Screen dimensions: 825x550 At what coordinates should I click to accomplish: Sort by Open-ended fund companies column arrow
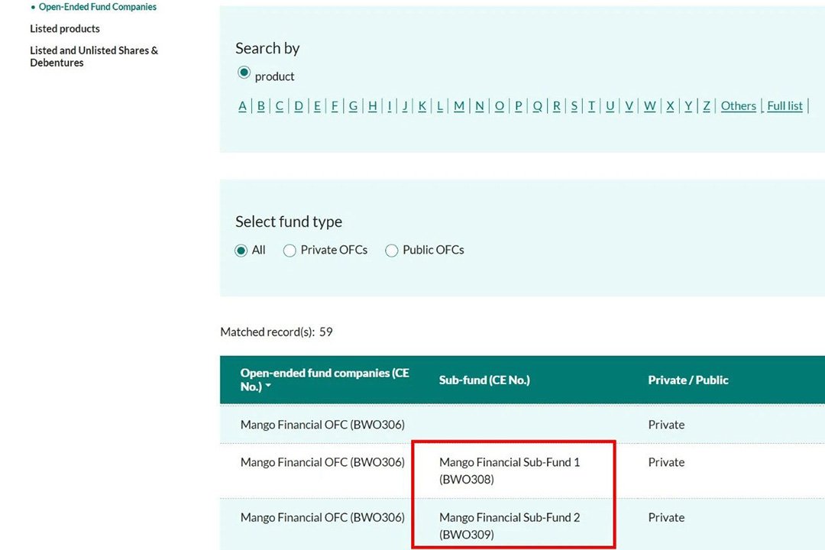[267, 387]
